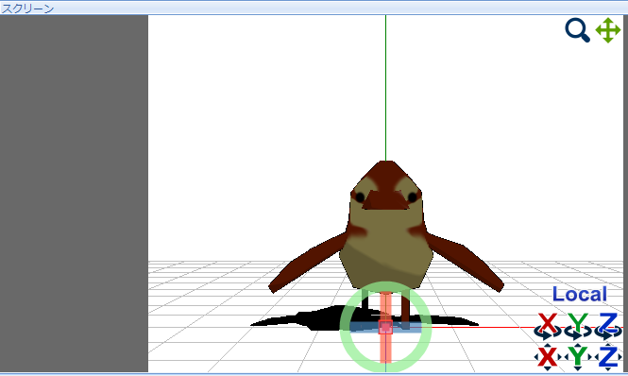Click the blue Z rotation icon

(x=608, y=326)
